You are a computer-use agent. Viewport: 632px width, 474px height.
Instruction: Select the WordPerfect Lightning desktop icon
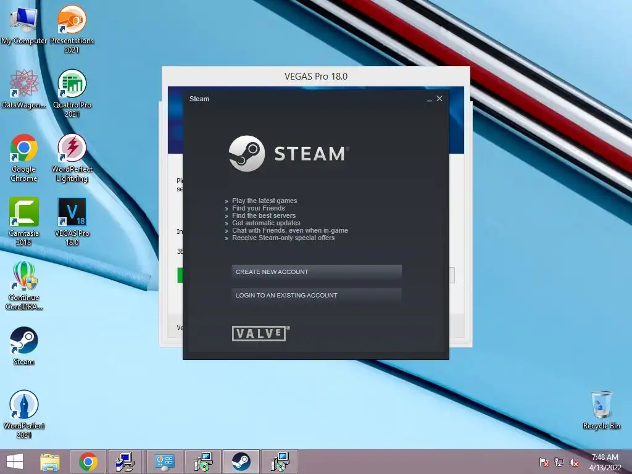[x=72, y=157]
